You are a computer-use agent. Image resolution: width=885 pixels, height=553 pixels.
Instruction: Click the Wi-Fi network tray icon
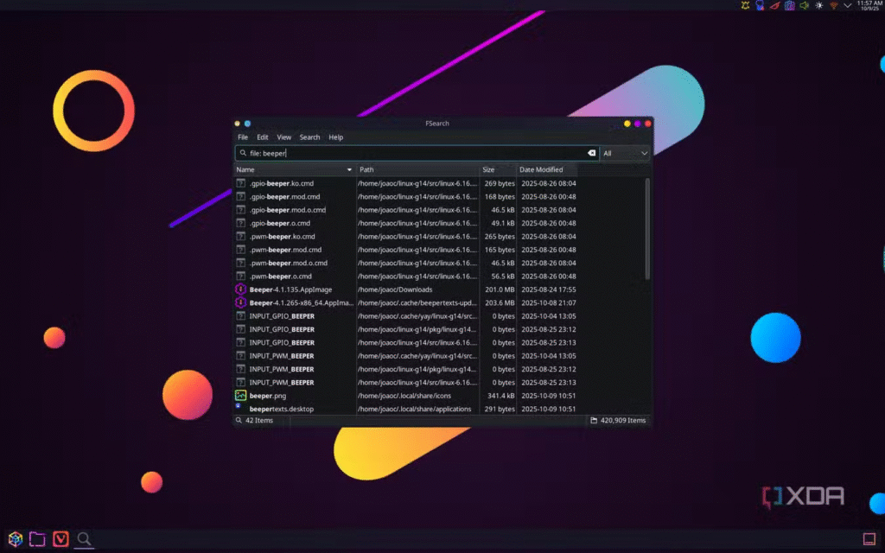[x=834, y=5]
